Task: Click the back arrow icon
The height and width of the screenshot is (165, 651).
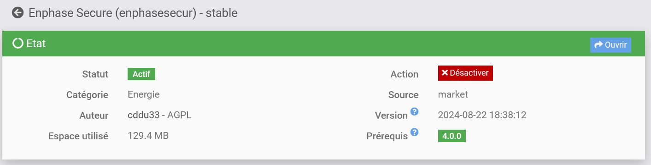Action: tap(18, 13)
